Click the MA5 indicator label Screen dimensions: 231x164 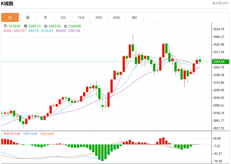[x=15, y=31]
